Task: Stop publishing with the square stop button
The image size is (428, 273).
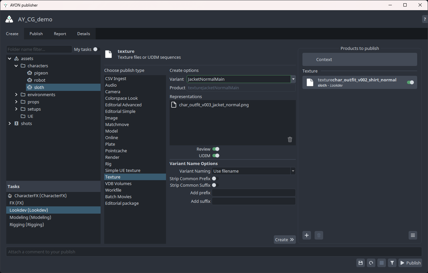Action: [381, 263]
